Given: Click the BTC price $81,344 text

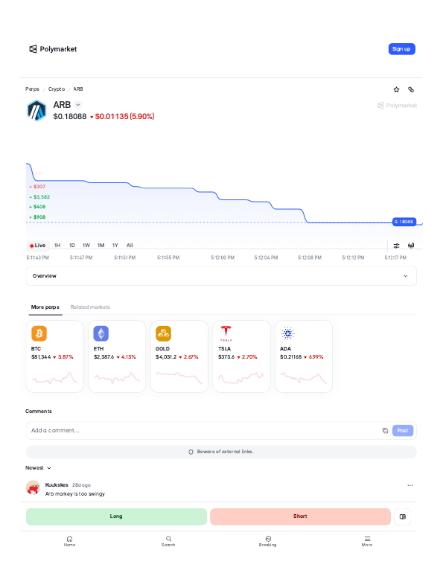Looking at the screenshot, I should click(x=41, y=357).
